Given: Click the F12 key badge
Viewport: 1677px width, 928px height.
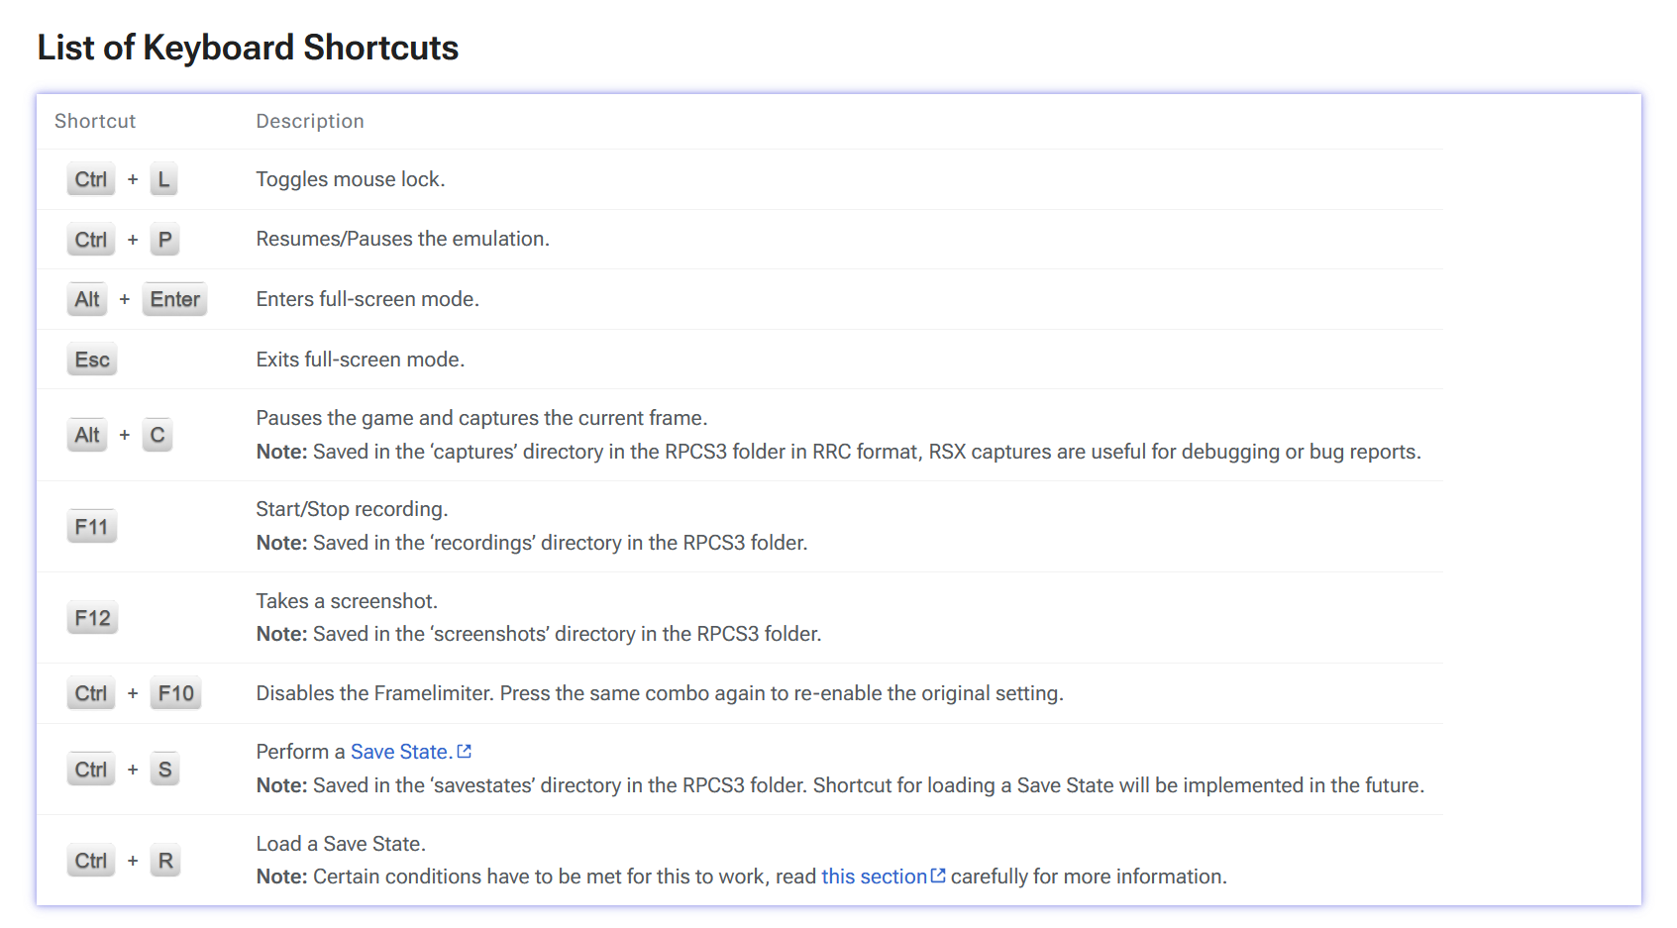Looking at the screenshot, I should point(93,618).
